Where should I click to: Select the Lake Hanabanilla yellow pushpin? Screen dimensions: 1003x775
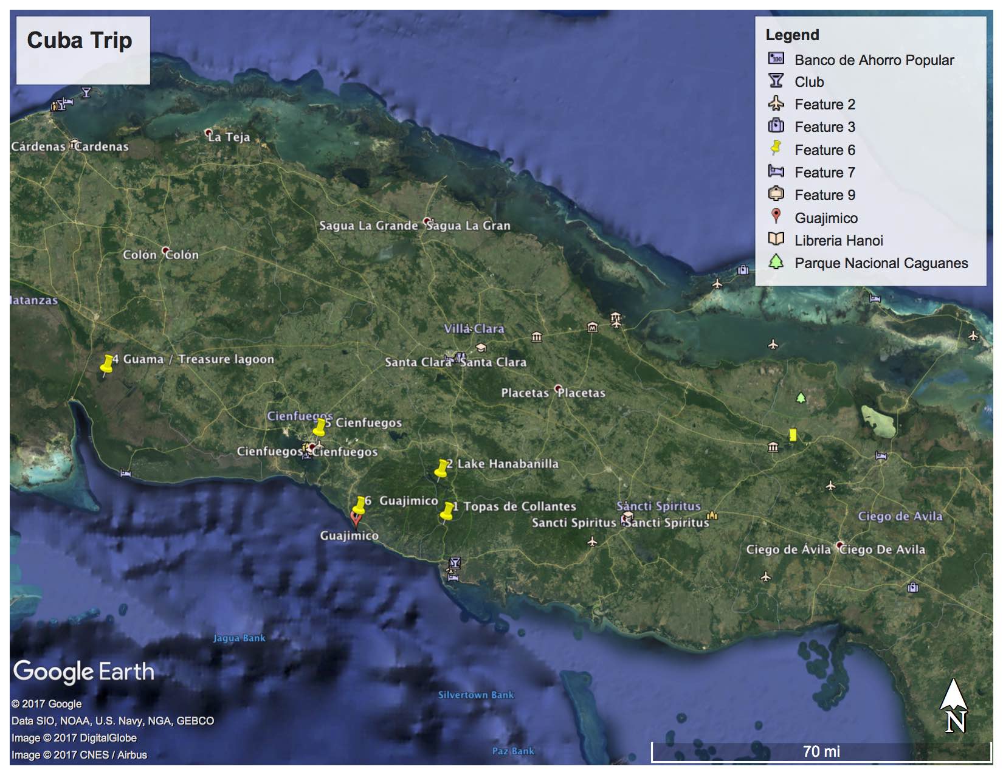[x=441, y=469]
